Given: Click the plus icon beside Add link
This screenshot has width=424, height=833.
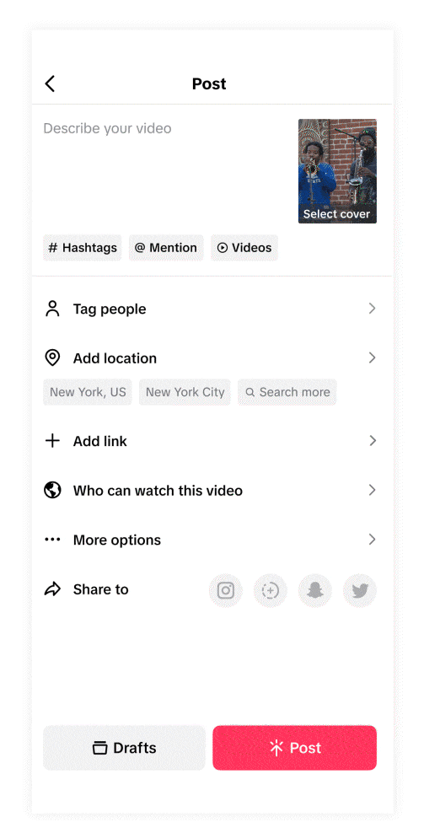Looking at the screenshot, I should tap(52, 441).
